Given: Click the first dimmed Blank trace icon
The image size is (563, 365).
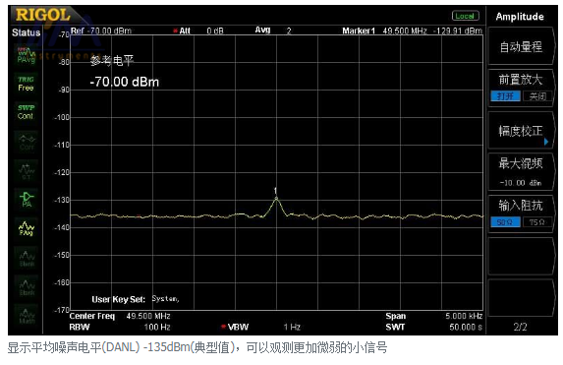Looking at the screenshot, I should tap(27, 258).
